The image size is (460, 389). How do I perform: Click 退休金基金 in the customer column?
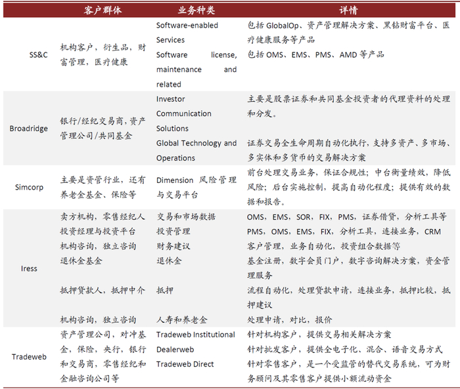[x=81, y=260]
